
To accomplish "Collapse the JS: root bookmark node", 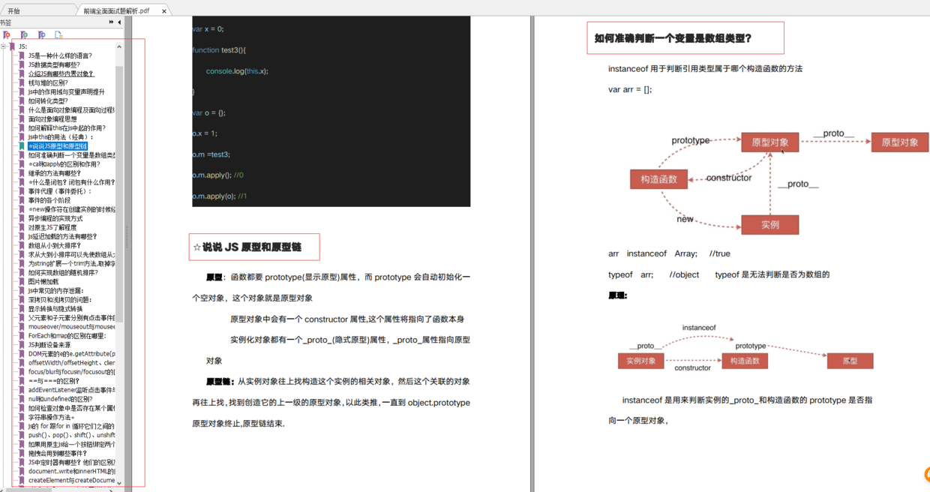I will point(4,46).
